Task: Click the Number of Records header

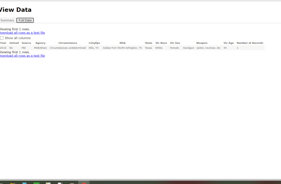Action: click(250, 43)
